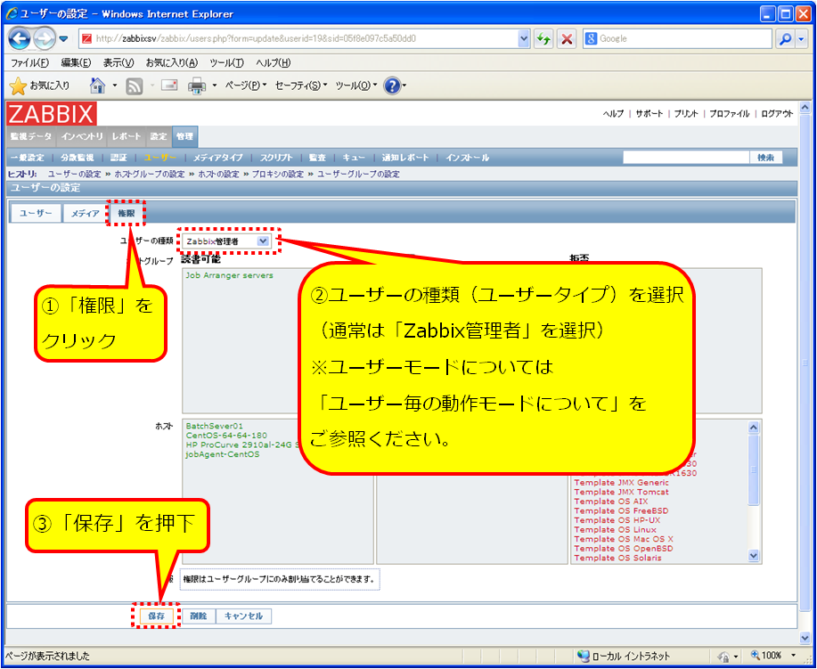Image resolution: width=817 pixels, height=669 pixels.
Task: Go back with the IE back arrow
Action: [20, 38]
